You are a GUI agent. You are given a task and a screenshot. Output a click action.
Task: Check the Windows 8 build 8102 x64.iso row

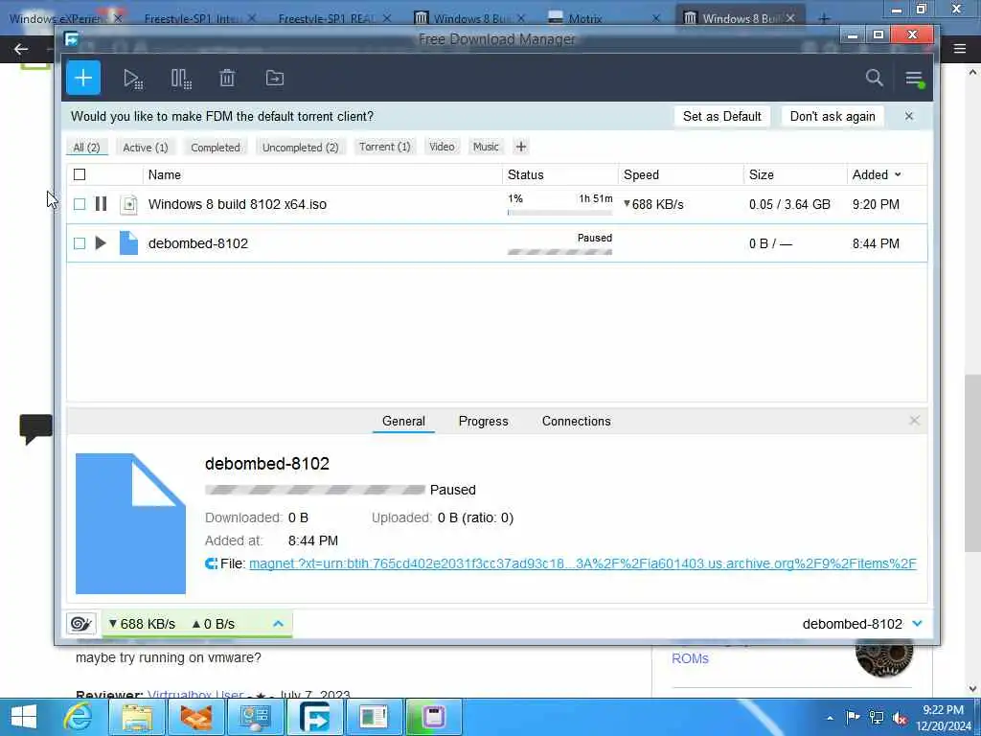[80, 204]
